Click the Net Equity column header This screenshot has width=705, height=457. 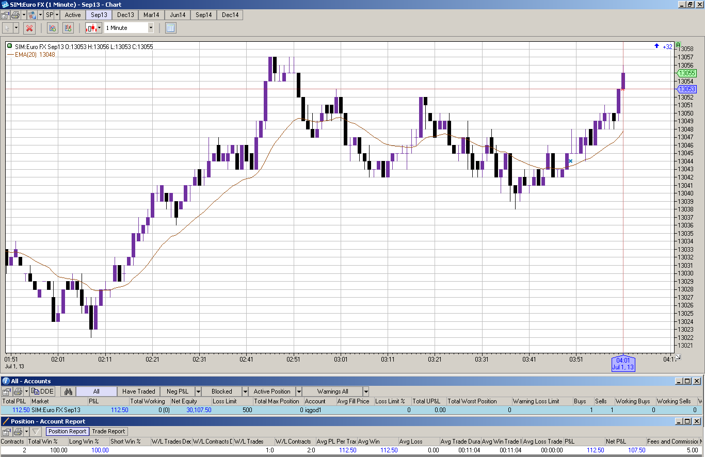[190, 401]
